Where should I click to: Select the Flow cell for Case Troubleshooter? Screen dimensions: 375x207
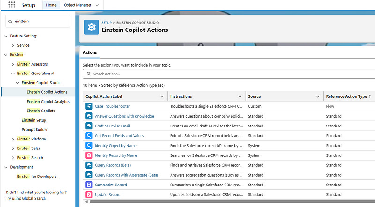[x=330, y=106]
